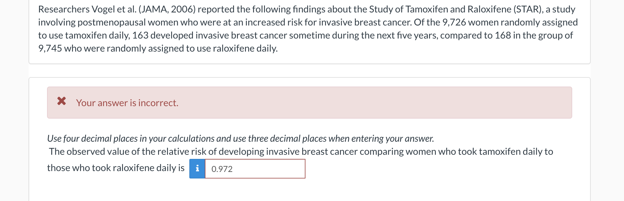Screen dimensions: 624x201
Task: Click the "Your answer is incorrect." message
Action: [x=127, y=103]
